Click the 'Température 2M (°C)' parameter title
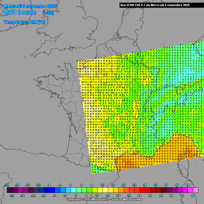Viewport: 204px width, 204px height. [x=24, y=22]
